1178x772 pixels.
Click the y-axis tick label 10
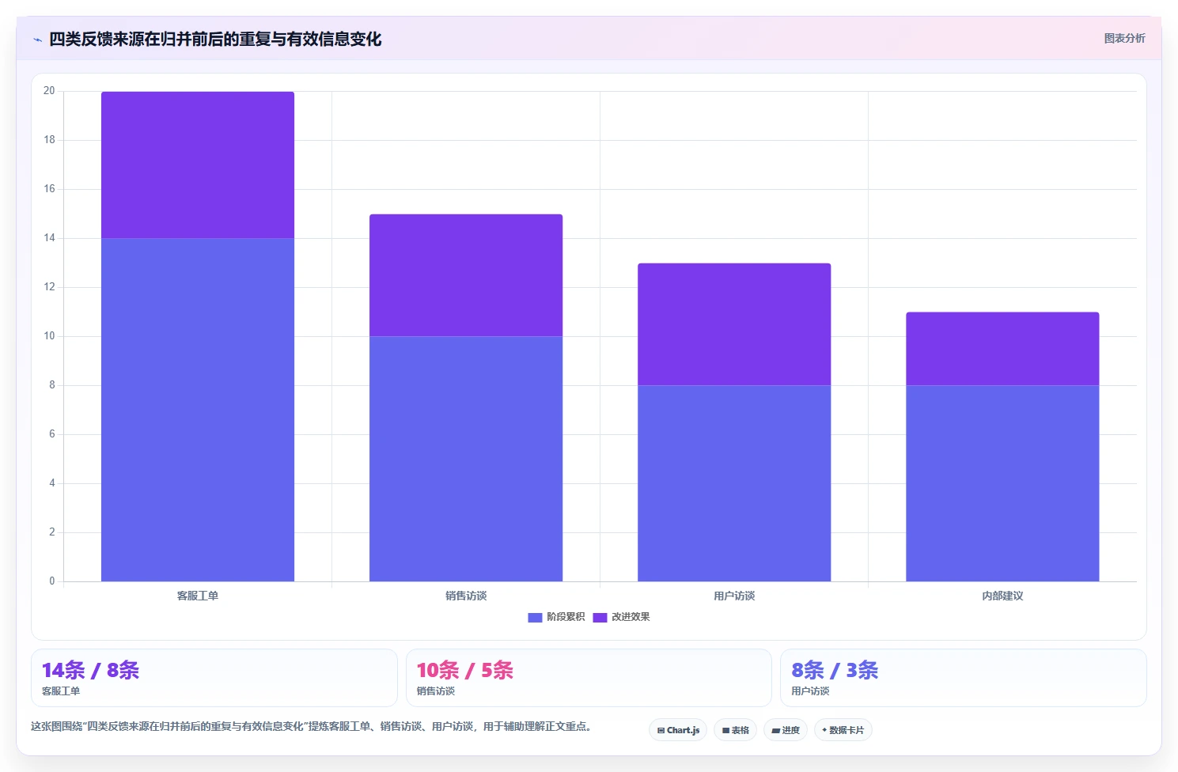tap(49, 336)
